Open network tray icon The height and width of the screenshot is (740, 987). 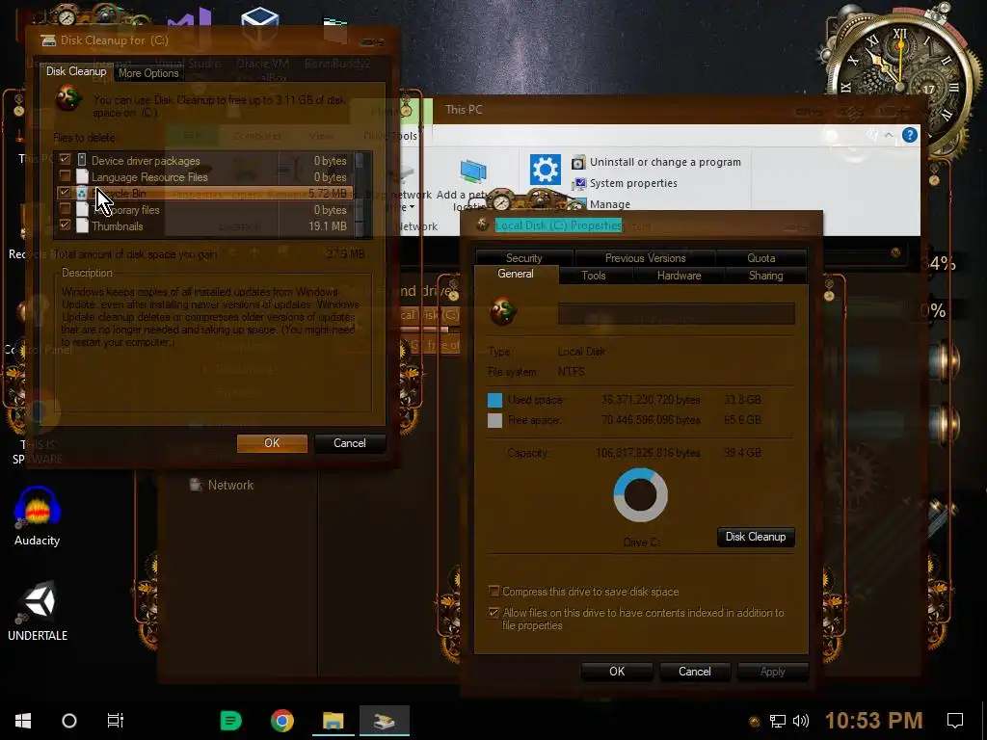[x=778, y=721]
